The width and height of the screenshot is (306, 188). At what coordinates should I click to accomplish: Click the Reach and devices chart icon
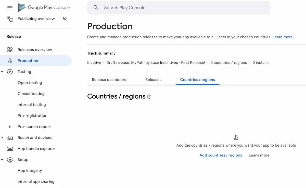(x=10, y=138)
